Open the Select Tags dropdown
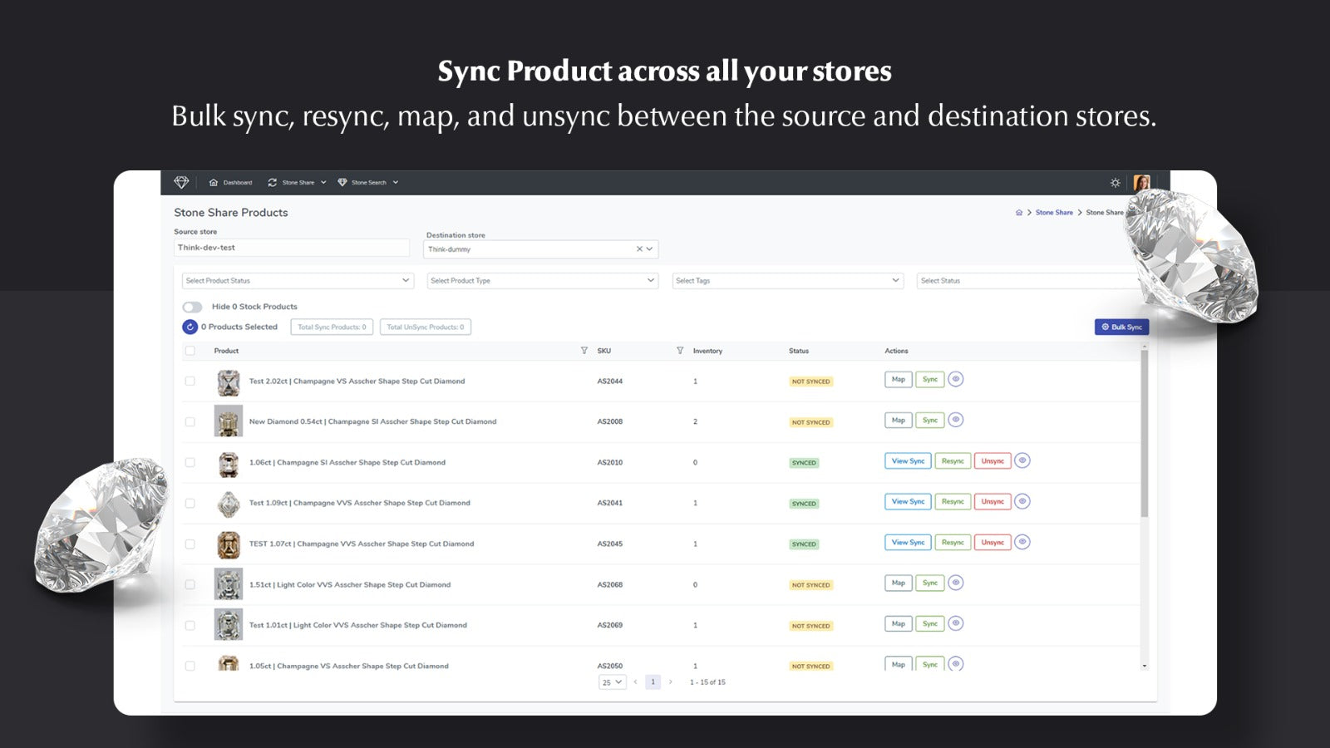This screenshot has height=748, width=1330. pyautogui.click(x=787, y=280)
